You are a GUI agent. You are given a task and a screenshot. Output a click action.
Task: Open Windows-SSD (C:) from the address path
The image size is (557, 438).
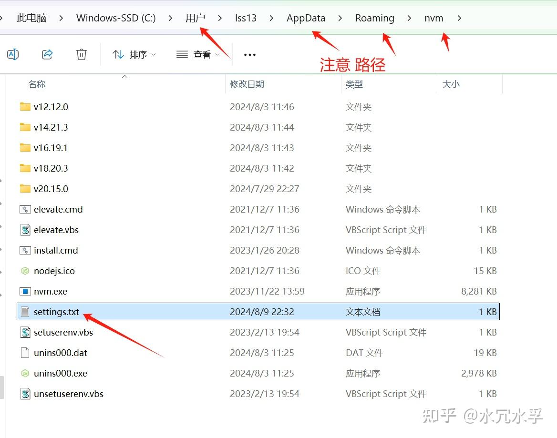[x=115, y=18]
